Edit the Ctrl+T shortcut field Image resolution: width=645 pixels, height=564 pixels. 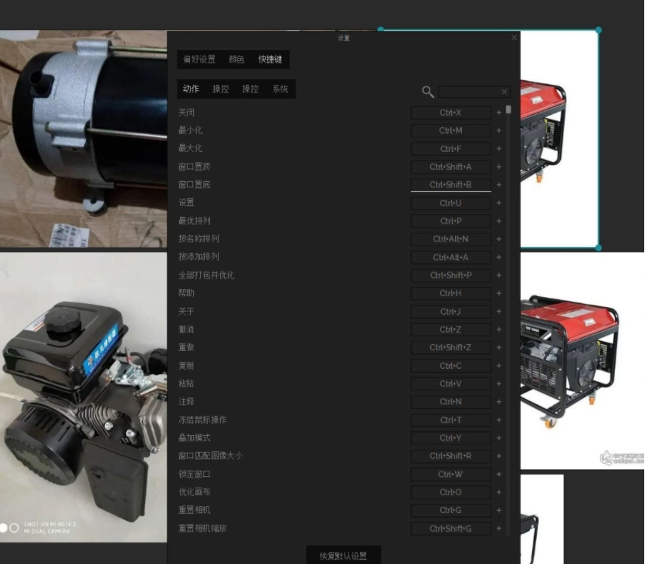[451, 420]
